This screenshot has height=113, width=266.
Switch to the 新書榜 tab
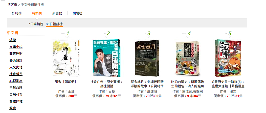pos(57,13)
